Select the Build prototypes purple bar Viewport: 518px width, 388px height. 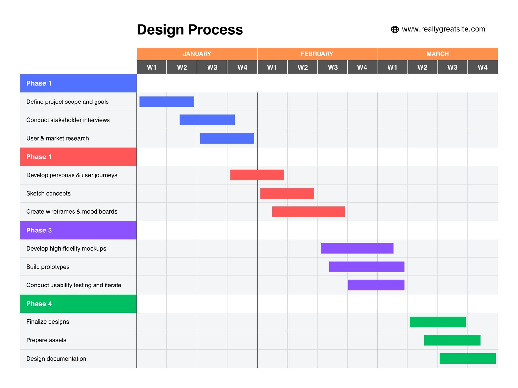367,267
